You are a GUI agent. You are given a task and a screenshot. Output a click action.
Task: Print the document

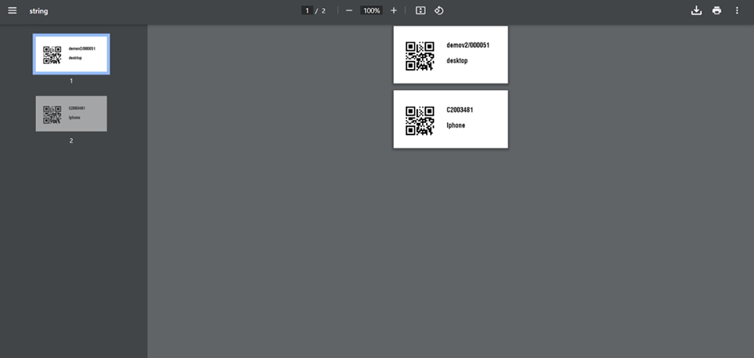click(x=716, y=10)
